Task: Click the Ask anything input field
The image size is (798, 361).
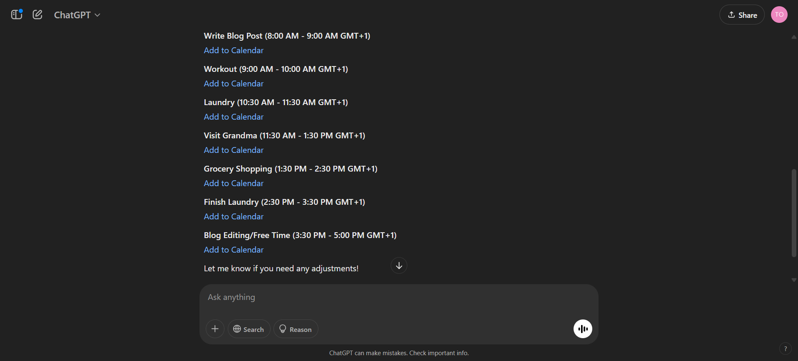Action: [391, 297]
